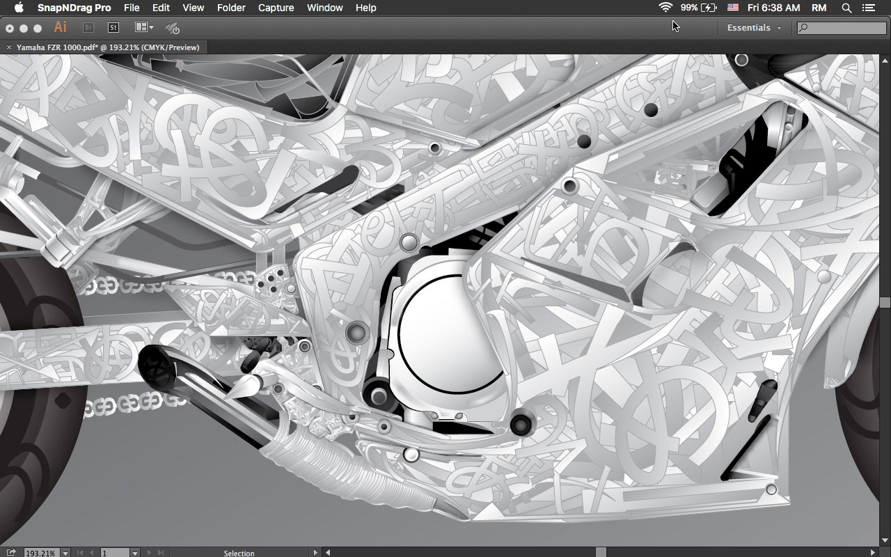Go to the next artboard
This screenshot has height=557, width=891.
tap(150, 553)
